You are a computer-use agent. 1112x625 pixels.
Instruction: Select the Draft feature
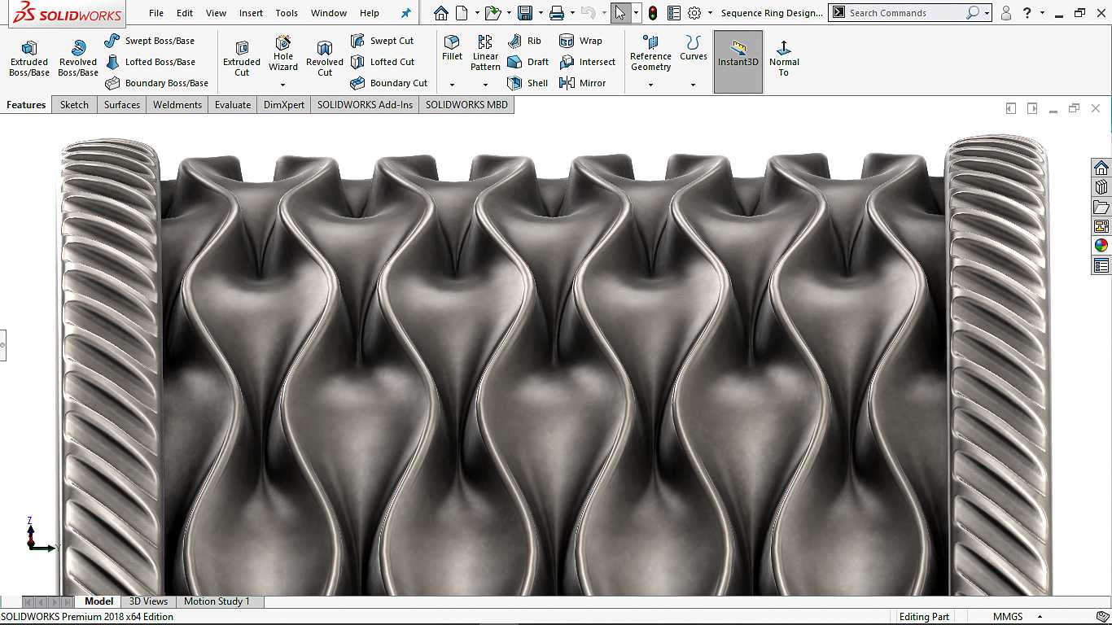pos(528,62)
